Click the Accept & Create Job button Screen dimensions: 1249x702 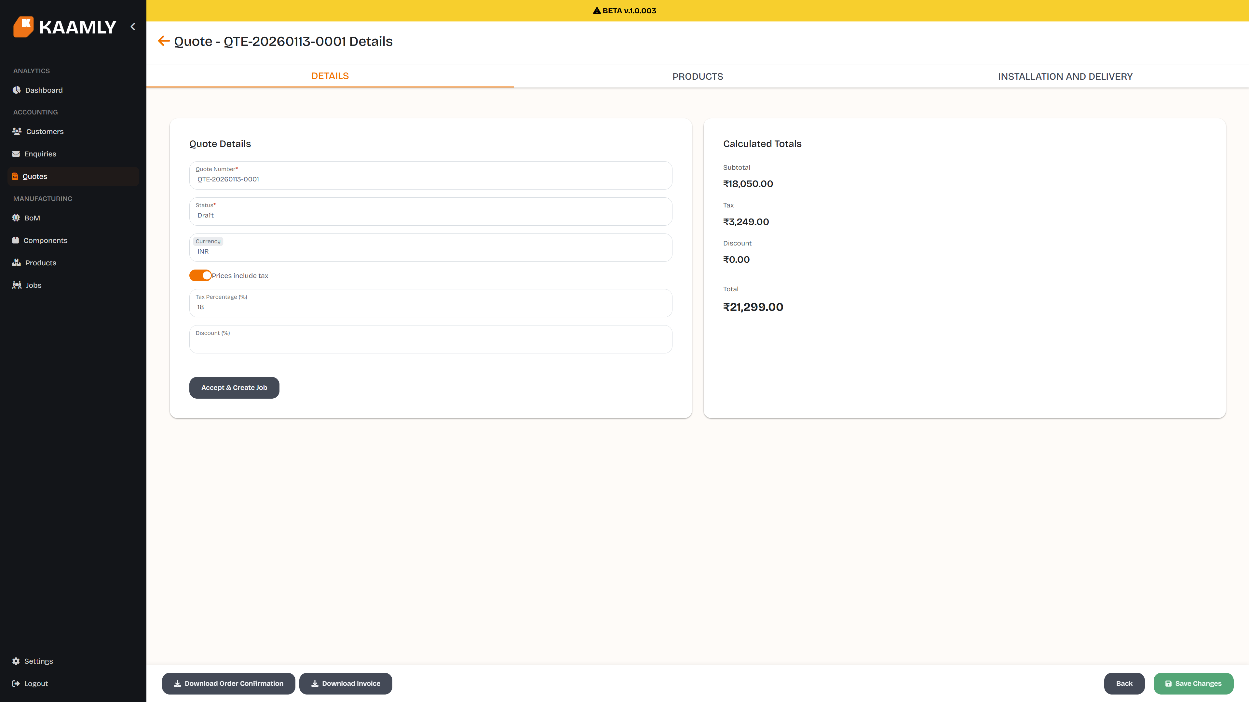[234, 387]
